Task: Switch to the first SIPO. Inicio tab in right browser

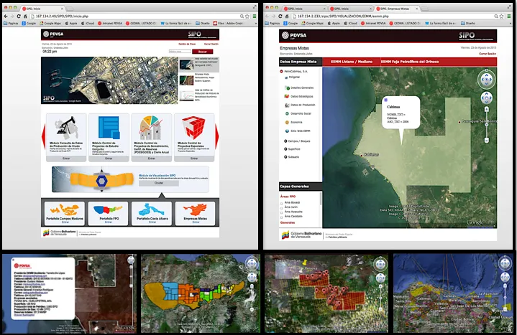Action: click(x=303, y=9)
